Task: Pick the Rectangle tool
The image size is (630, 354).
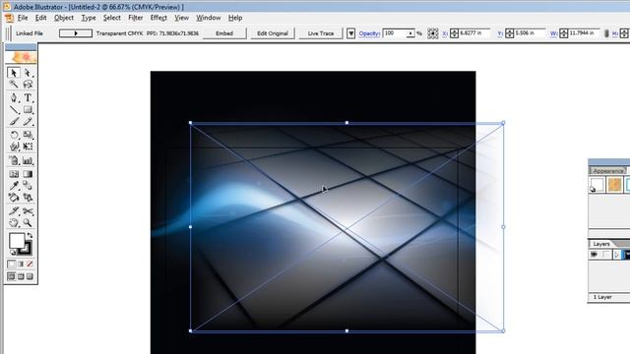Action: [28, 109]
